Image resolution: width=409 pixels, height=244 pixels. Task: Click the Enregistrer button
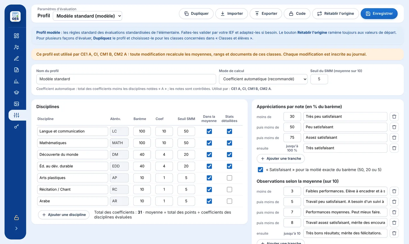click(379, 13)
